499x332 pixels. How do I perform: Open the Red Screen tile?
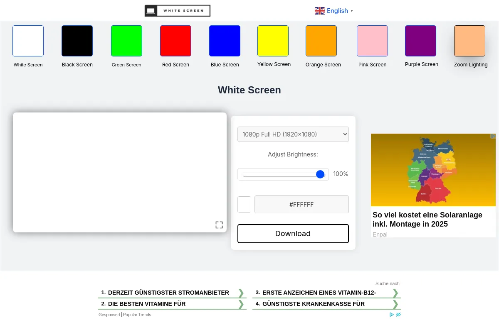coord(175,41)
